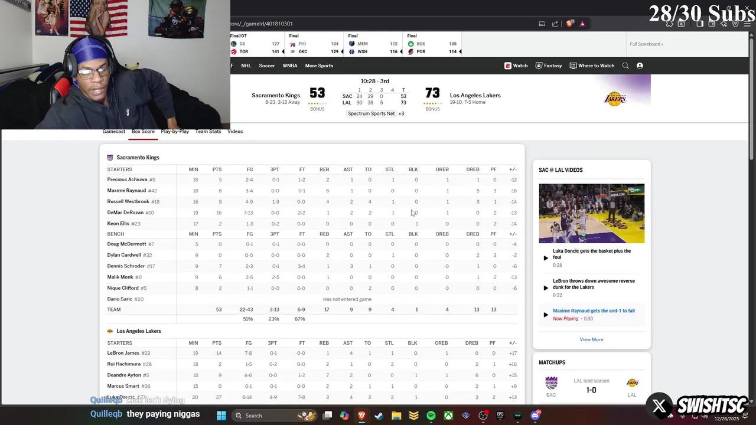Screen dimensions: 756x425
Task: Switch to OBS Studio on the taskbar
Action: 483,416
